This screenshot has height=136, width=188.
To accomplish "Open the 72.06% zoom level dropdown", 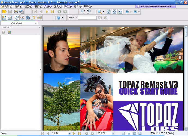I will tap(113, 133).
